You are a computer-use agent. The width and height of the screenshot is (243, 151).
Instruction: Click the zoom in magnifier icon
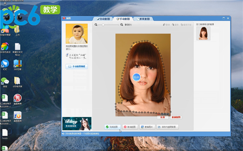click(122, 25)
